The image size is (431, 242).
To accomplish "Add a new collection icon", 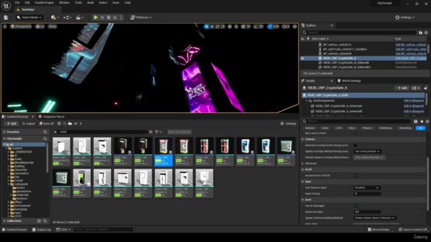I will point(39,221).
